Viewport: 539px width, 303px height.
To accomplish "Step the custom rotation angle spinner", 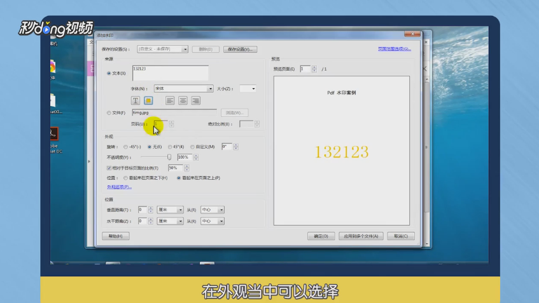I will [236, 147].
